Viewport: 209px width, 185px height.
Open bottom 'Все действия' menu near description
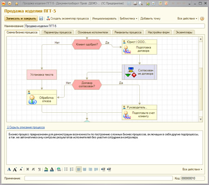point(192,169)
